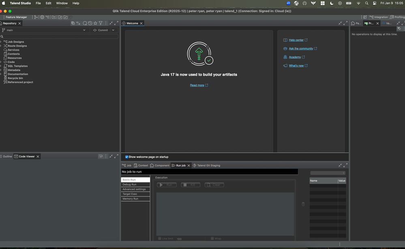Open the Academy link

point(295,57)
